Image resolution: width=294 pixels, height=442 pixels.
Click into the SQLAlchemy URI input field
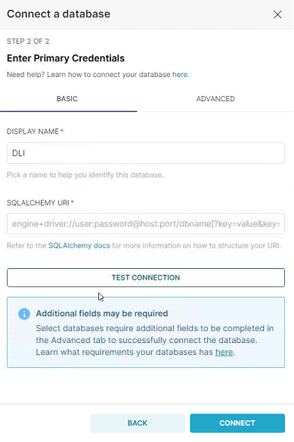[146, 224]
